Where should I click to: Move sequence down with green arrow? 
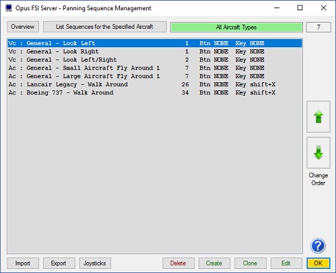point(318,153)
